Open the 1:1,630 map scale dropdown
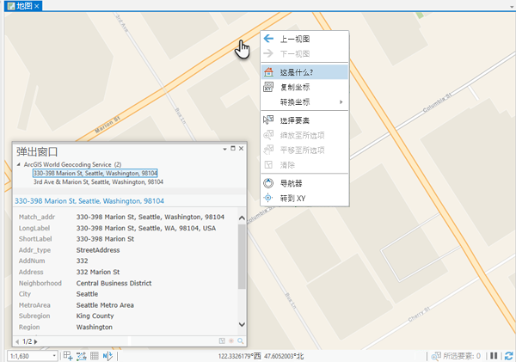 (55, 355)
